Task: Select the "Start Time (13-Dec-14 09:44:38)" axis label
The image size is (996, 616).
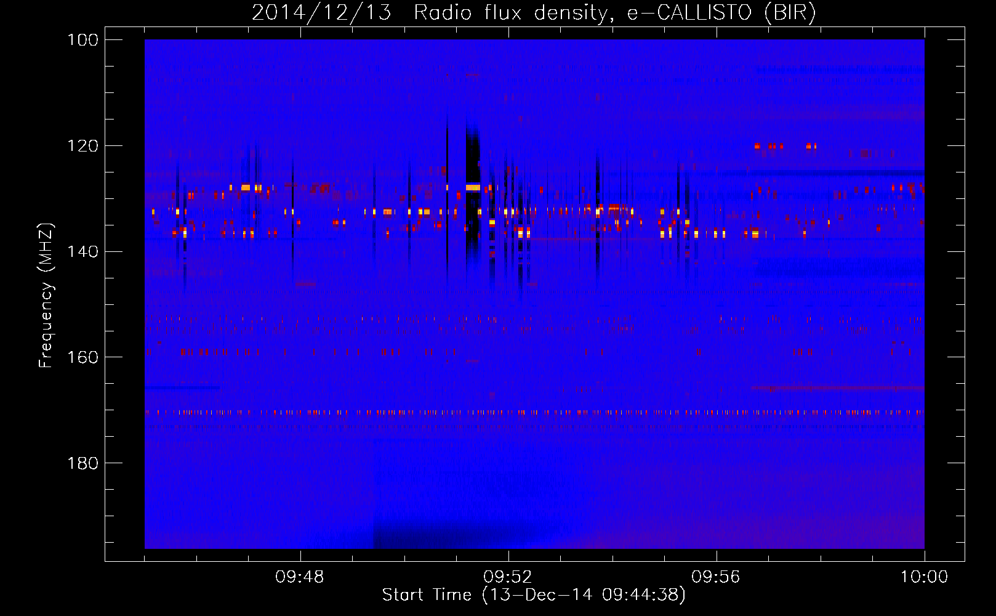Action: pos(534,595)
